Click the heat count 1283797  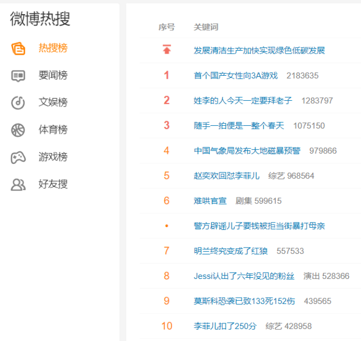point(317,101)
